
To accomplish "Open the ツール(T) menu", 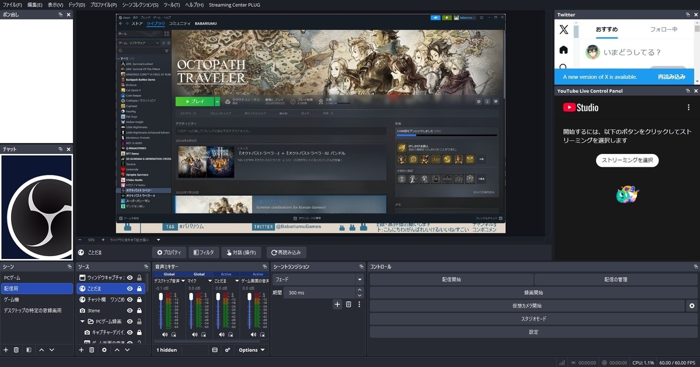I will (172, 5).
